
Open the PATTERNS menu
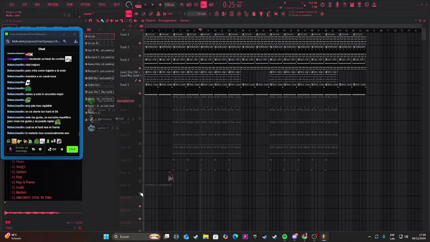click(53, 5)
